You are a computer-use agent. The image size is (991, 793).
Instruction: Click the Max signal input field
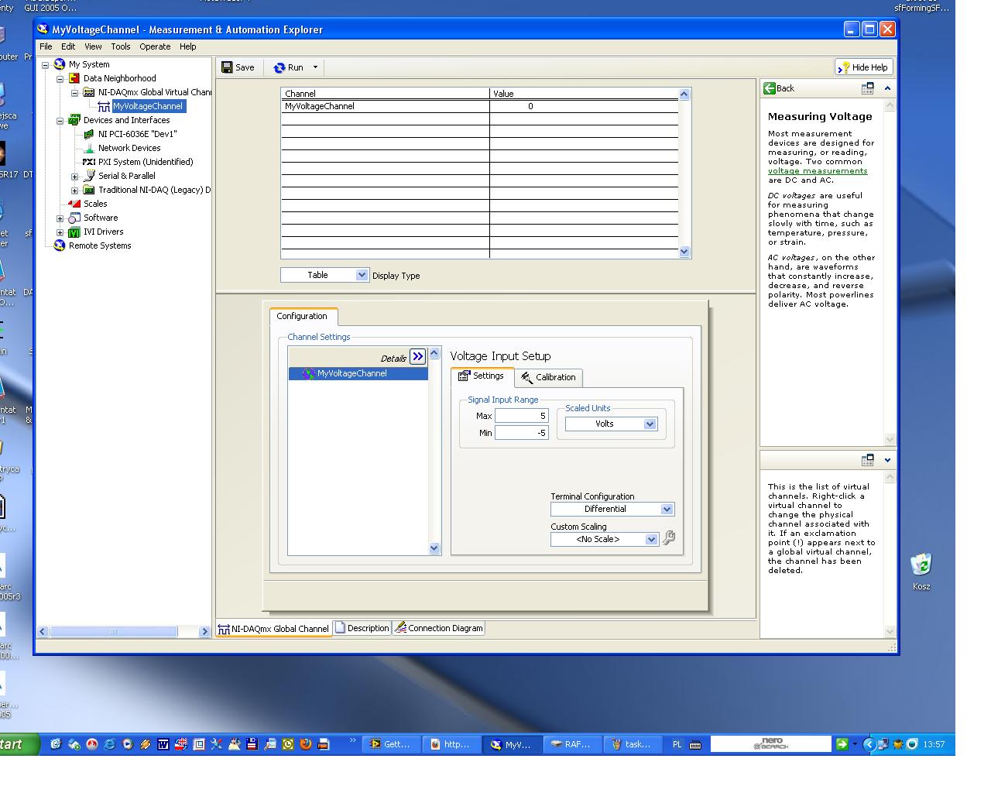coord(522,416)
